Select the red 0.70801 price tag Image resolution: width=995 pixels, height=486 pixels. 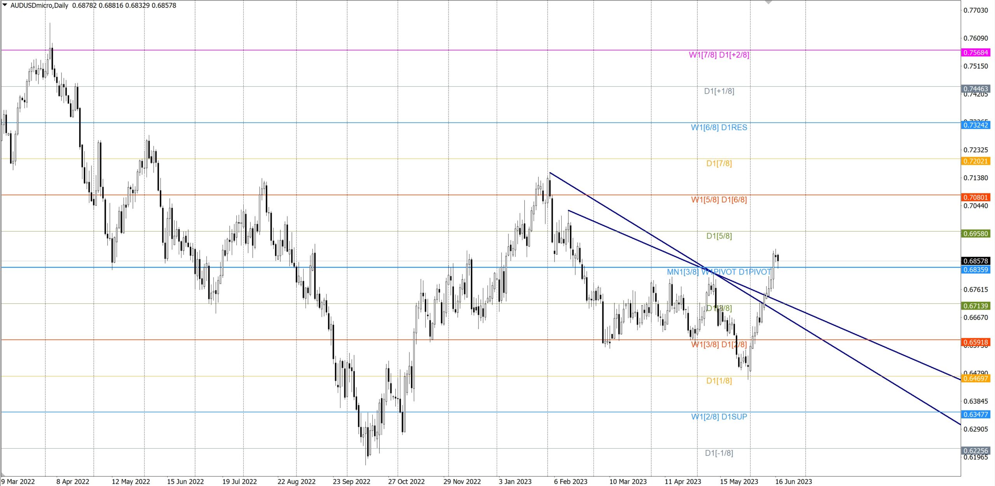(x=976, y=197)
